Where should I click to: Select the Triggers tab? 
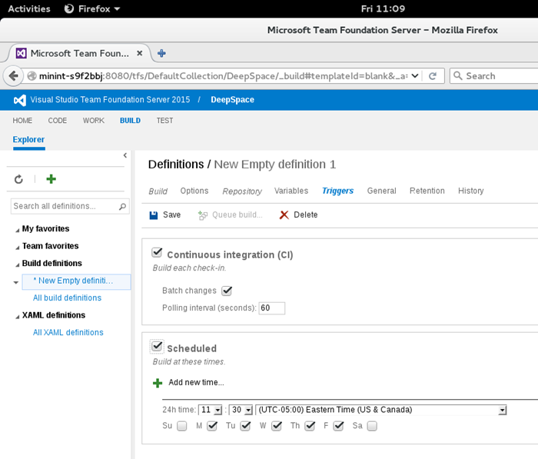coord(337,191)
